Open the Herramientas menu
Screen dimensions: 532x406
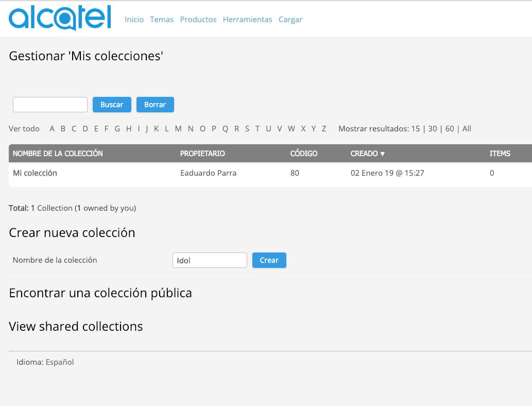(247, 20)
